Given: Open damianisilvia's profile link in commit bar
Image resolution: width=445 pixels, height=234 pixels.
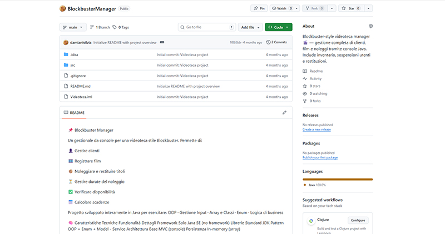Looking at the screenshot, I should coord(81,43).
